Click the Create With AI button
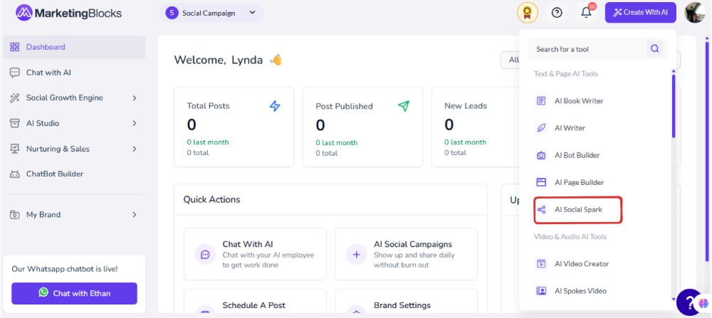The image size is (712, 318). coord(641,13)
